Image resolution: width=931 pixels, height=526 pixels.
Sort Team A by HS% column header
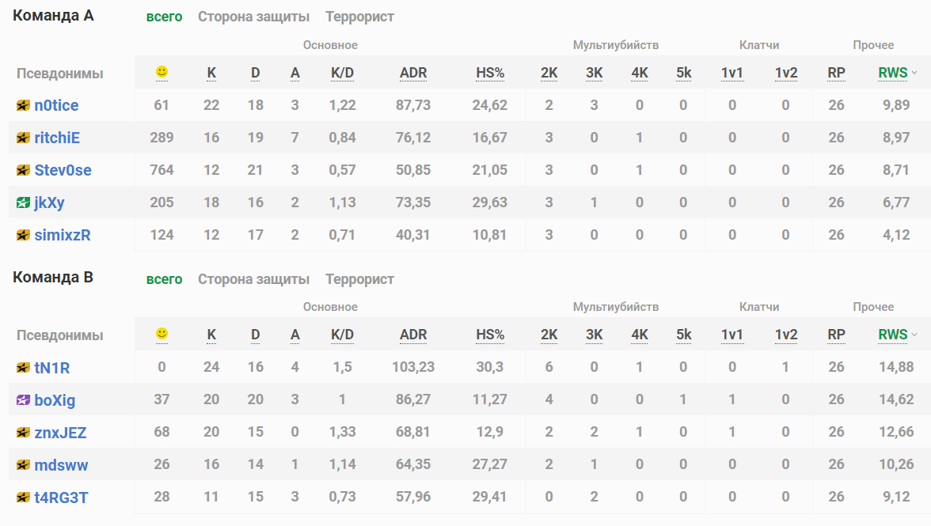click(x=490, y=73)
